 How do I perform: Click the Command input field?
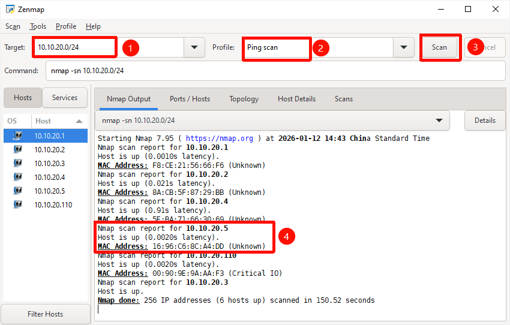[x=275, y=71]
